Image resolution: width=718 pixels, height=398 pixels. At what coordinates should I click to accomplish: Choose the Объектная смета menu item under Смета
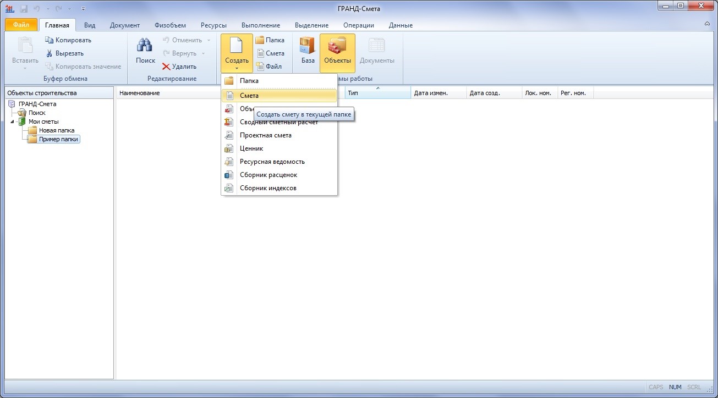279,109
